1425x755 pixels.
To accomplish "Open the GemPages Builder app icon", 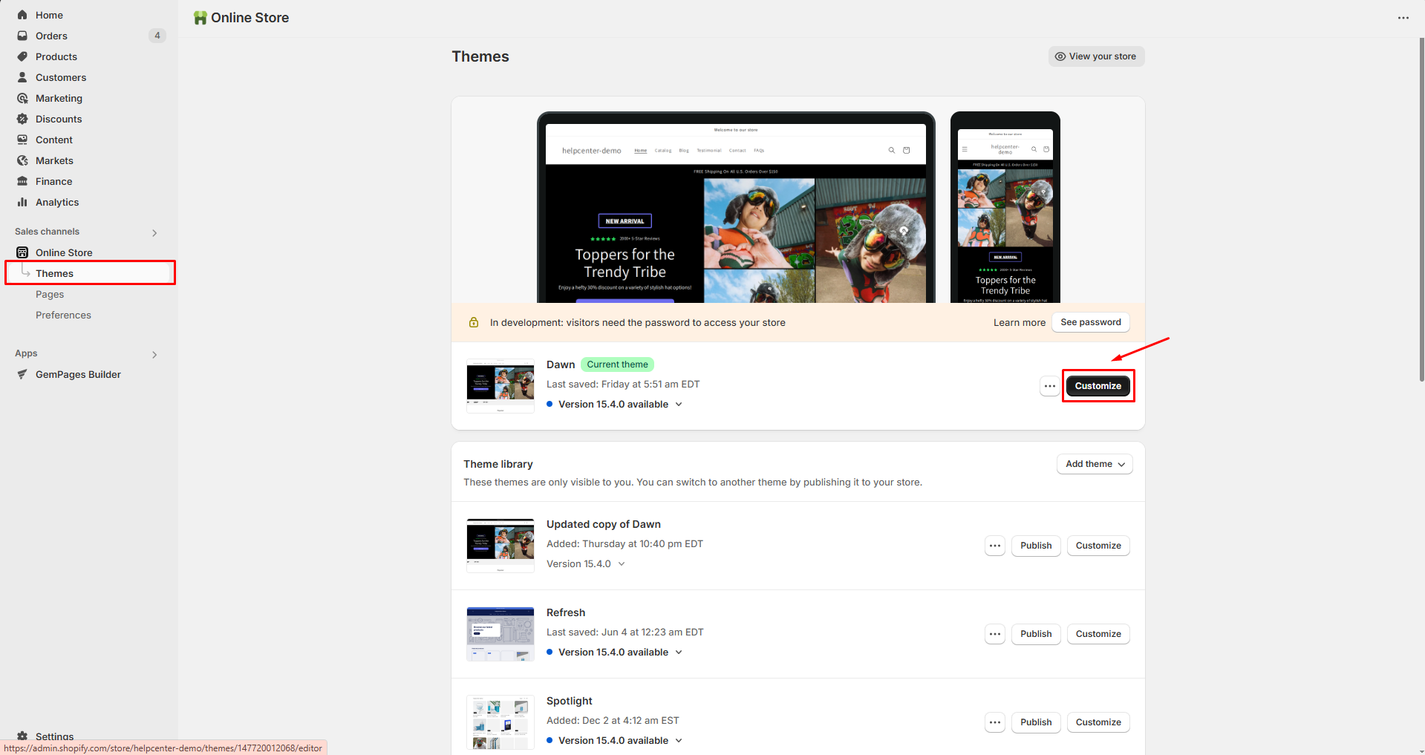I will (22, 374).
